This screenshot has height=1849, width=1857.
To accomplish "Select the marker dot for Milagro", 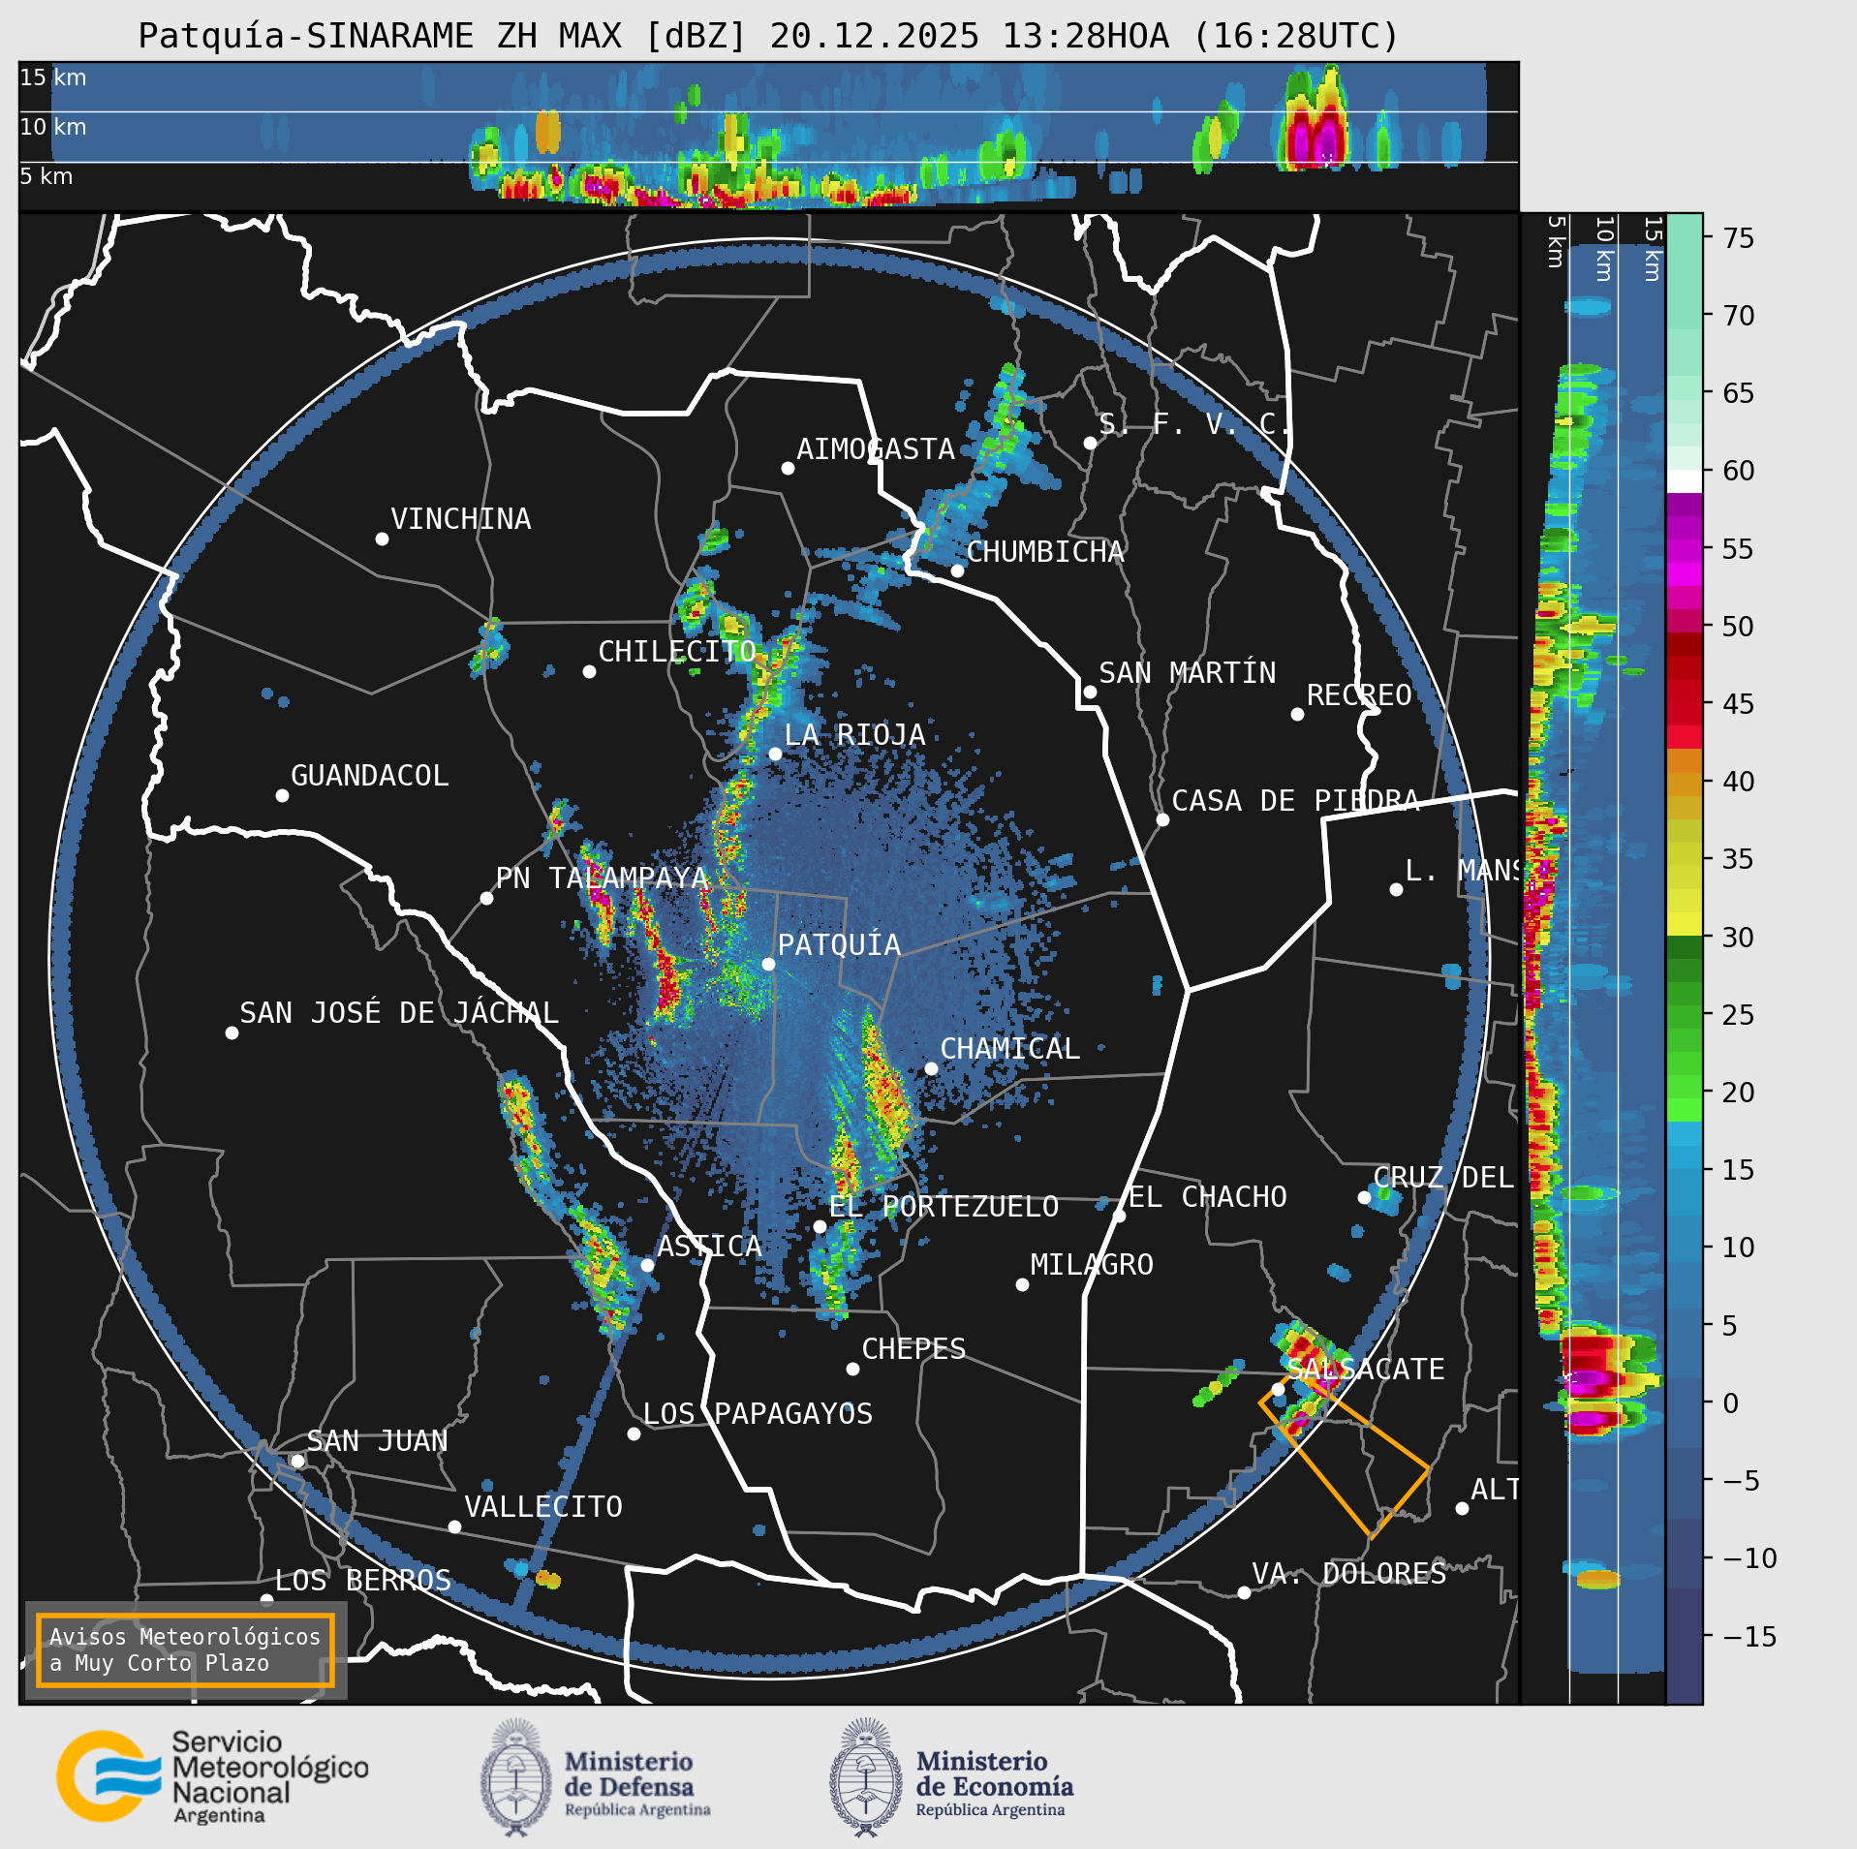I will tap(1022, 1284).
